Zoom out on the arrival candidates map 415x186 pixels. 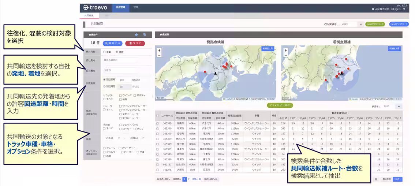click(x=285, y=55)
